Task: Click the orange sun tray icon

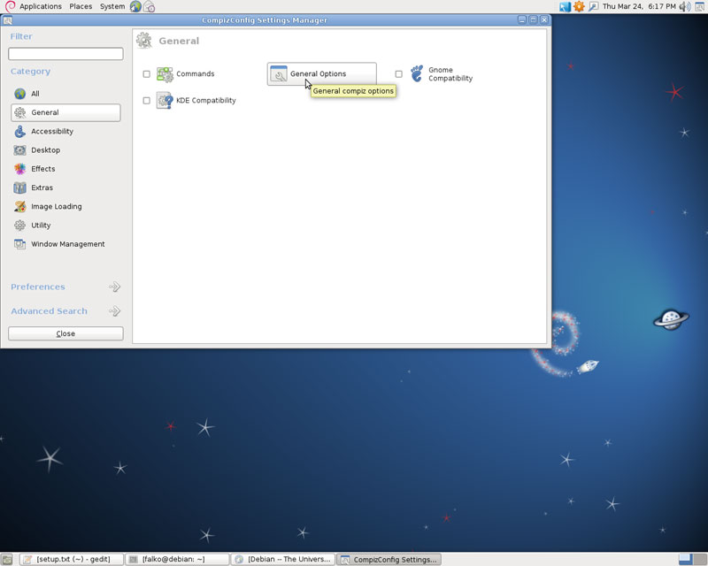Action: [x=579, y=6]
